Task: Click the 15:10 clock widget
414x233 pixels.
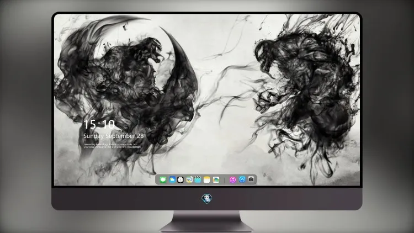Action: tap(99, 124)
